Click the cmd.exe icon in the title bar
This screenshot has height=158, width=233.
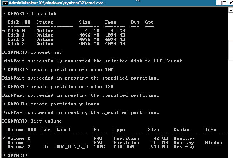4,3
